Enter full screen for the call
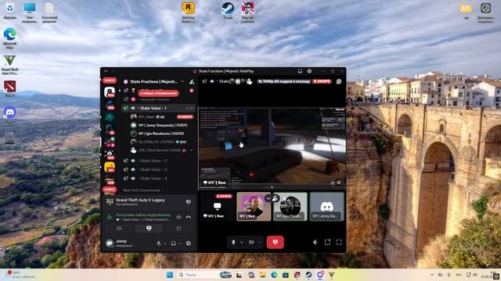Viewport: 501px width, 281px height. point(339,243)
